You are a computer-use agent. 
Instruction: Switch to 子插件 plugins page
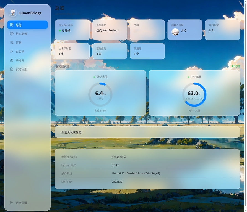point(27,60)
